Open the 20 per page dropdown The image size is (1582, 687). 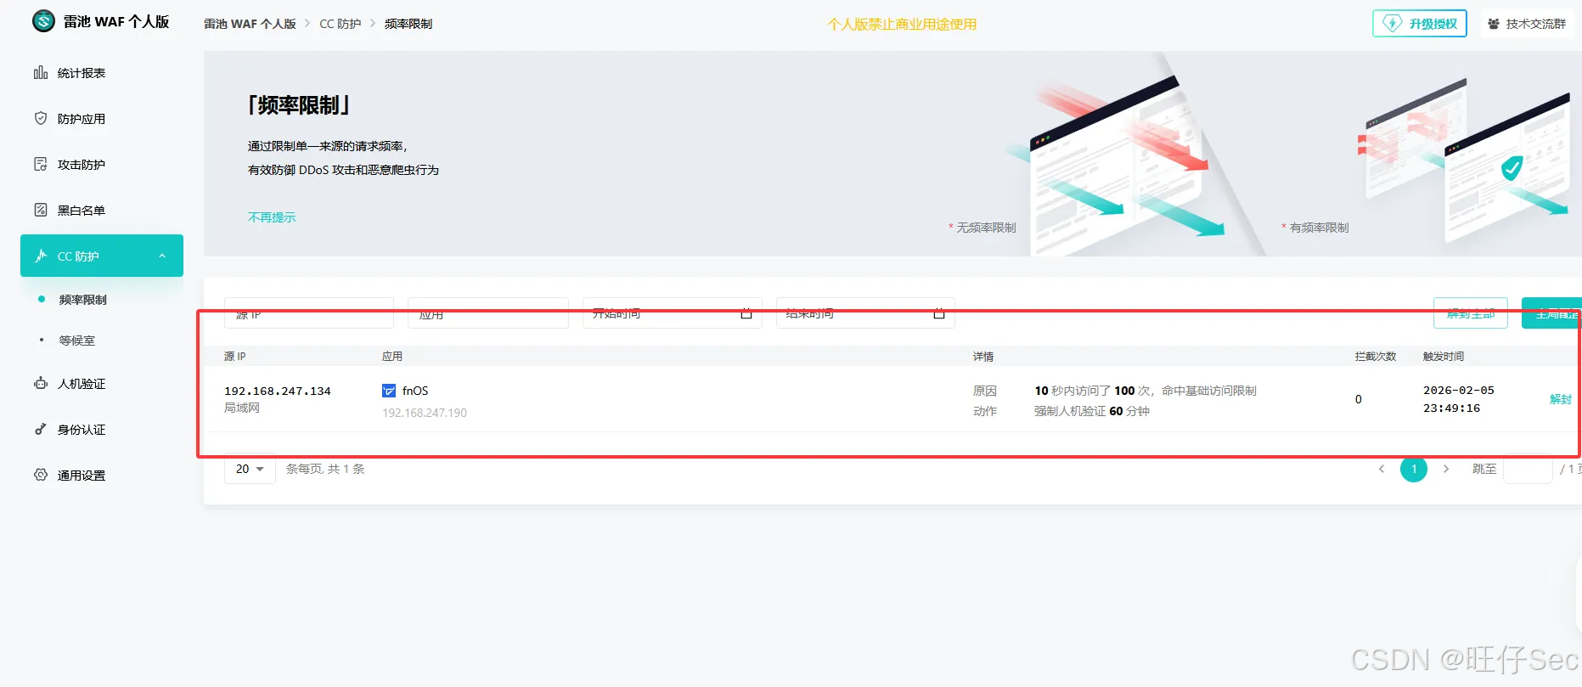coord(250,469)
